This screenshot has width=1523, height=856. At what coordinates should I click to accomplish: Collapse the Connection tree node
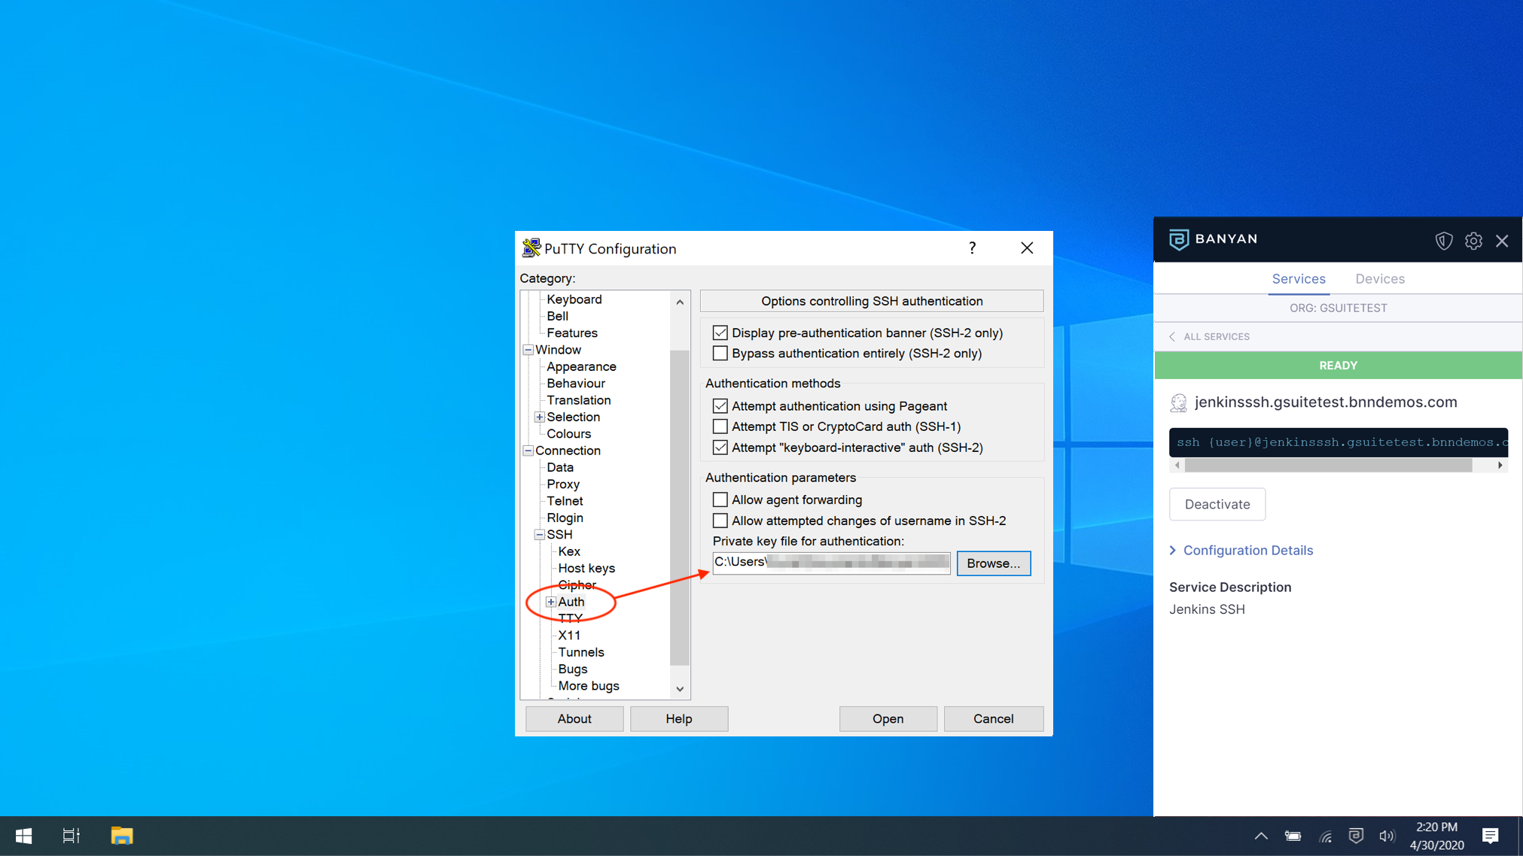(x=528, y=451)
